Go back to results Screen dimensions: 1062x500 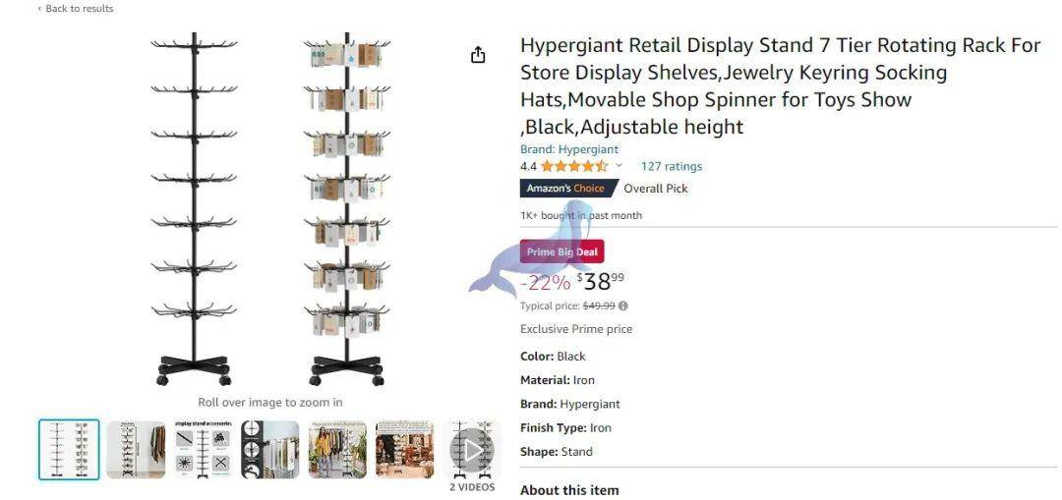[76, 9]
